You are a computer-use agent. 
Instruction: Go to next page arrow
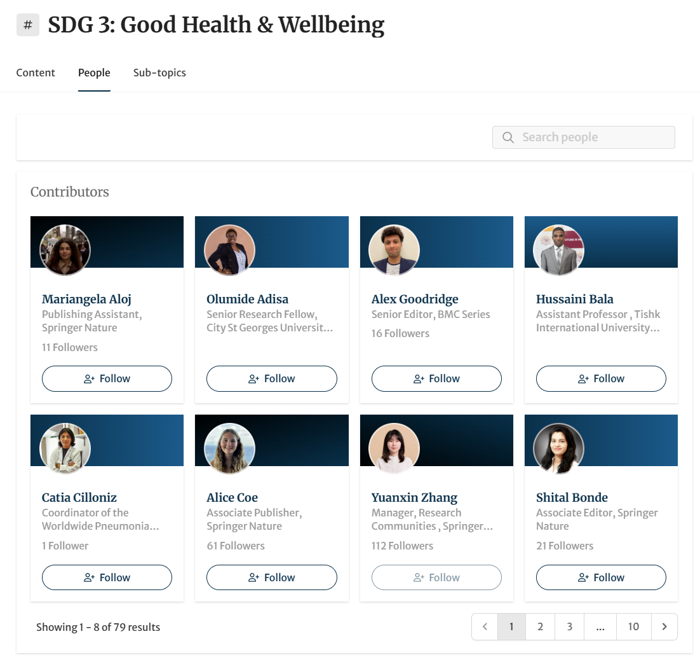[x=664, y=627]
